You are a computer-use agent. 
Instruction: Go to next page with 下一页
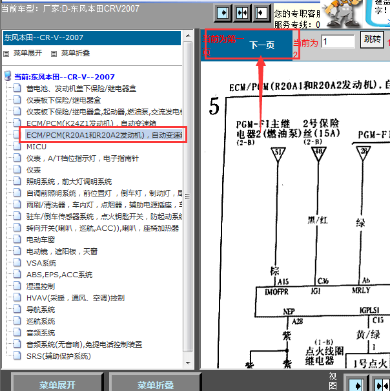[262, 45]
